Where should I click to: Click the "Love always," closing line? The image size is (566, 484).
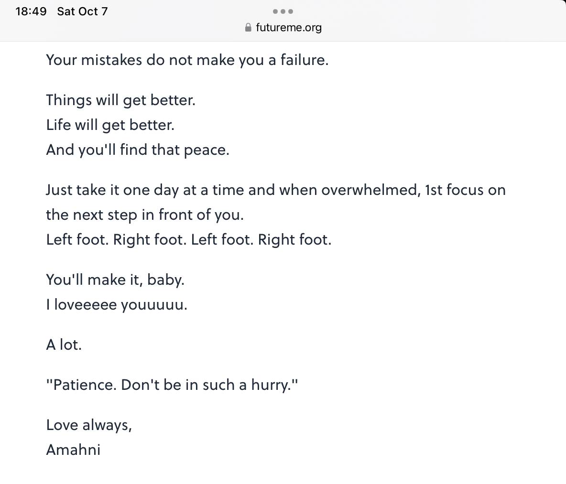pos(89,425)
